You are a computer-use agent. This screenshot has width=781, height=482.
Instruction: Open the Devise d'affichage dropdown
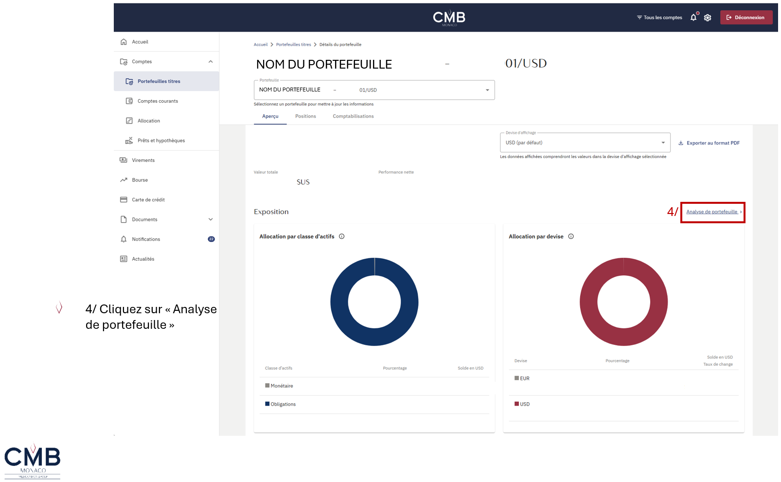585,143
